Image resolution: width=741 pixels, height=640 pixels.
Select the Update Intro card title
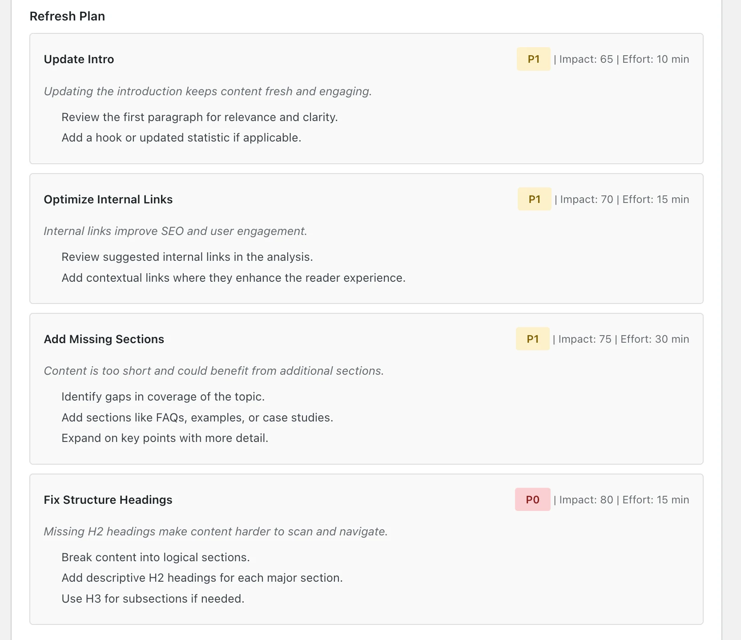click(x=79, y=59)
